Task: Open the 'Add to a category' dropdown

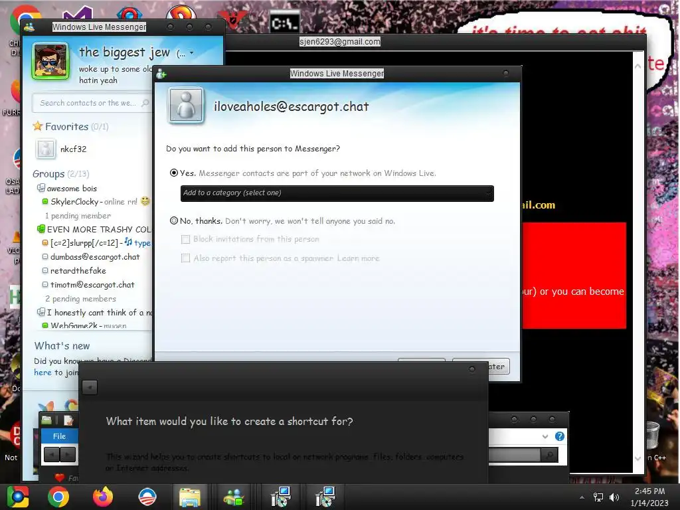Action: click(337, 193)
